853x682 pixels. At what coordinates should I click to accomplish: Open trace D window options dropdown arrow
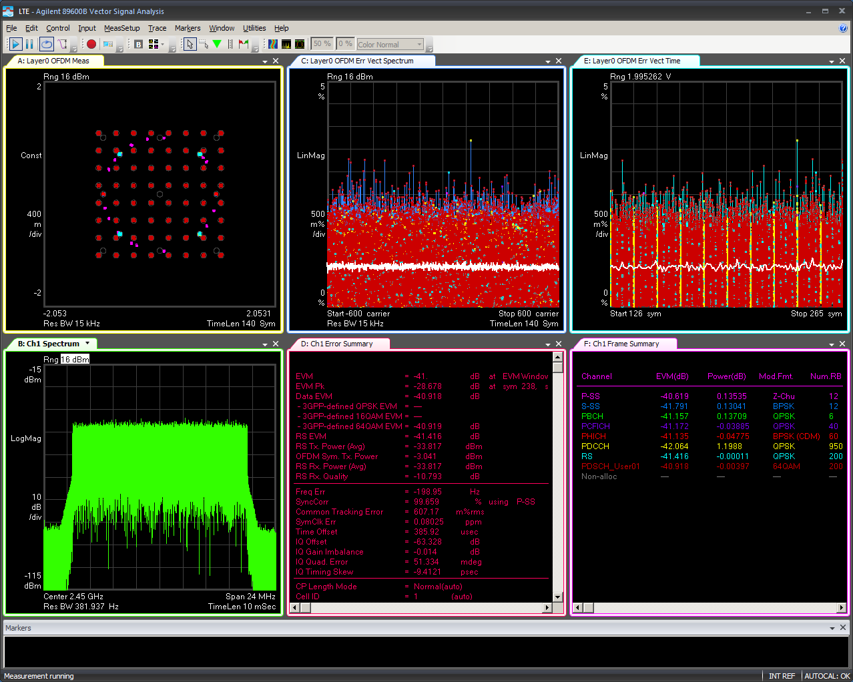548,344
